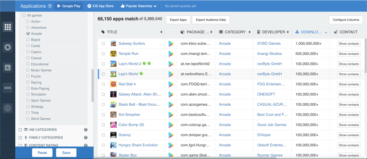Reset the filters
The width and height of the screenshot is (367, 159).
click(x=42, y=153)
